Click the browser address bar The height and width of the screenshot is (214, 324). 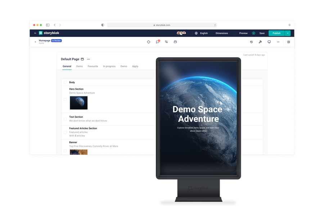[x=162, y=25]
